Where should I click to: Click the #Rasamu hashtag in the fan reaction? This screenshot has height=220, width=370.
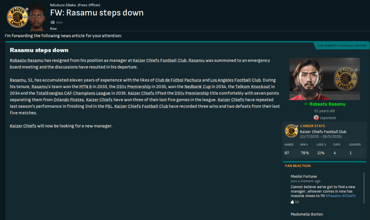coord(333,196)
